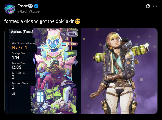The width and height of the screenshot is (162, 120).
Task: Open Froot's profile avatar picture
Action: [x=10, y=9]
